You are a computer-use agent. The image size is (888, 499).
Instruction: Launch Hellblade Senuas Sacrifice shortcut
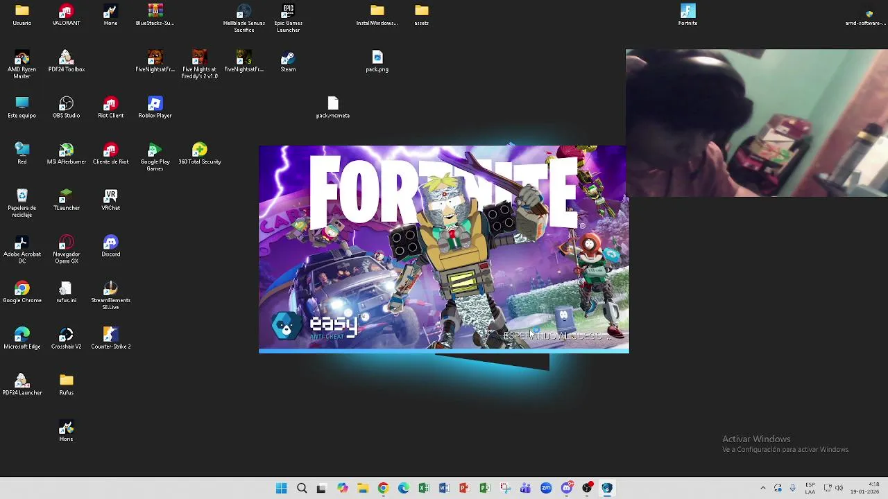pyautogui.click(x=244, y=18)
